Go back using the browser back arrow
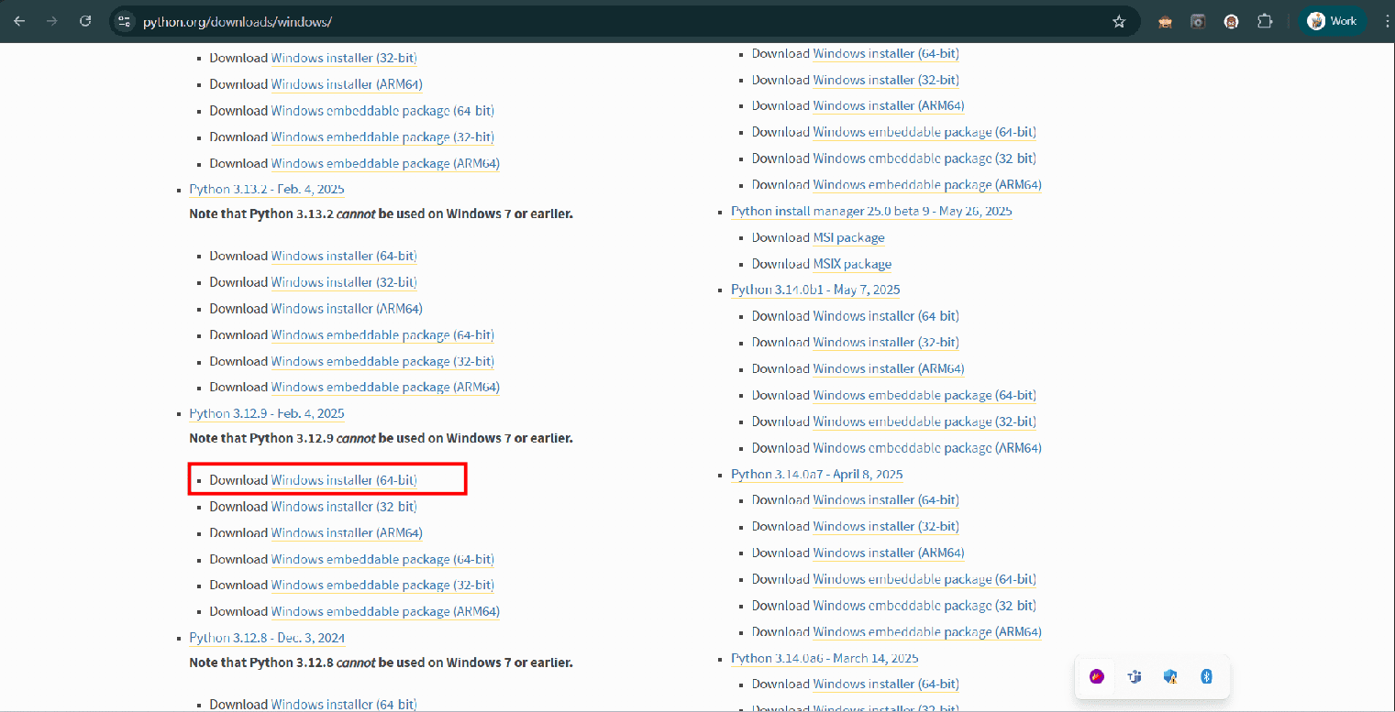1395x712 pixels. 19,21
